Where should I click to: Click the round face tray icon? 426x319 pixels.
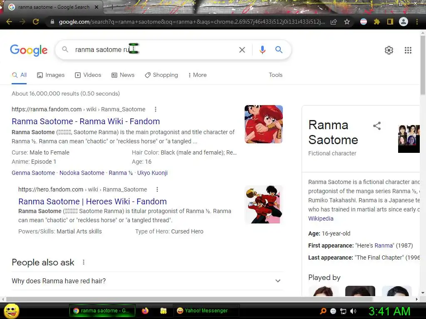pyautogui.click(x=333, y=311)
